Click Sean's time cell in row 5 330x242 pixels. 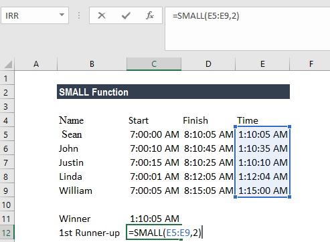(x=262, y=134)
